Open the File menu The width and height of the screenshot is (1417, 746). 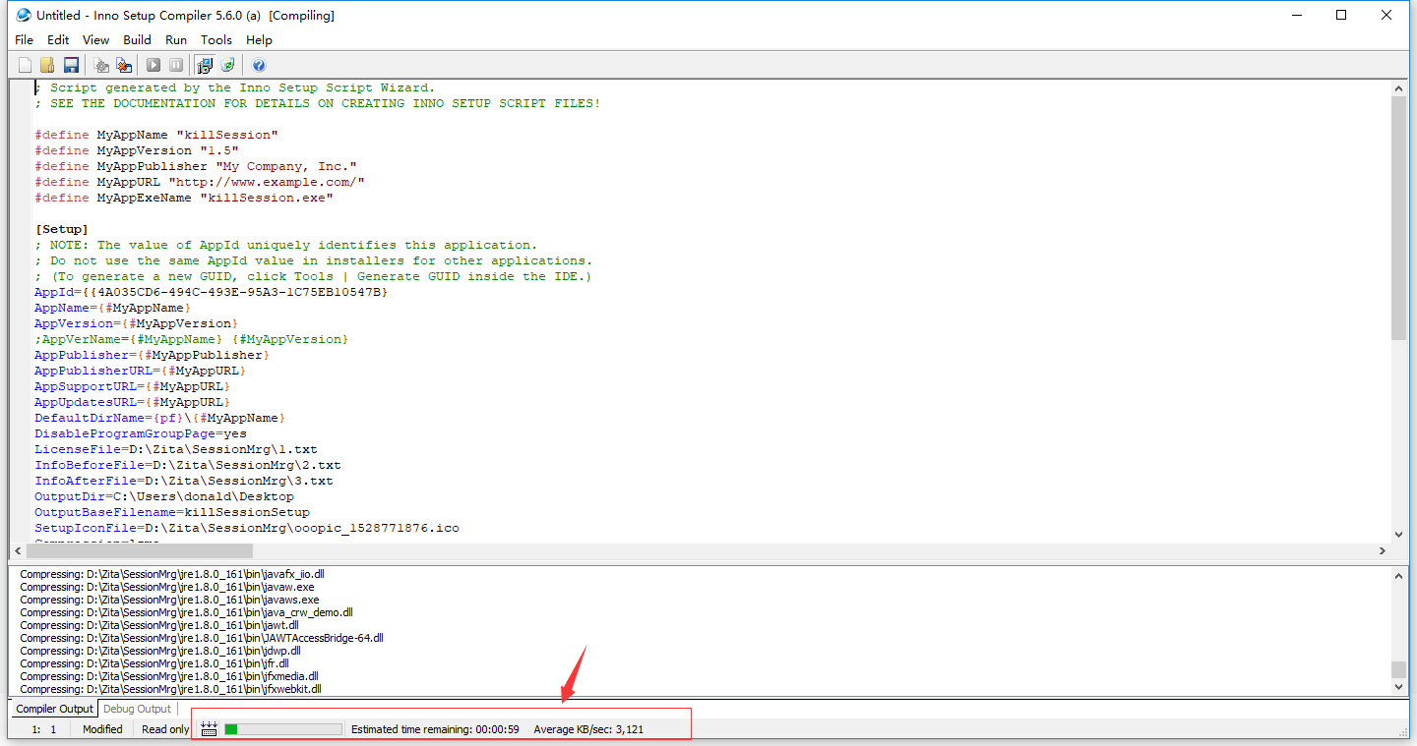pos(25,40)
